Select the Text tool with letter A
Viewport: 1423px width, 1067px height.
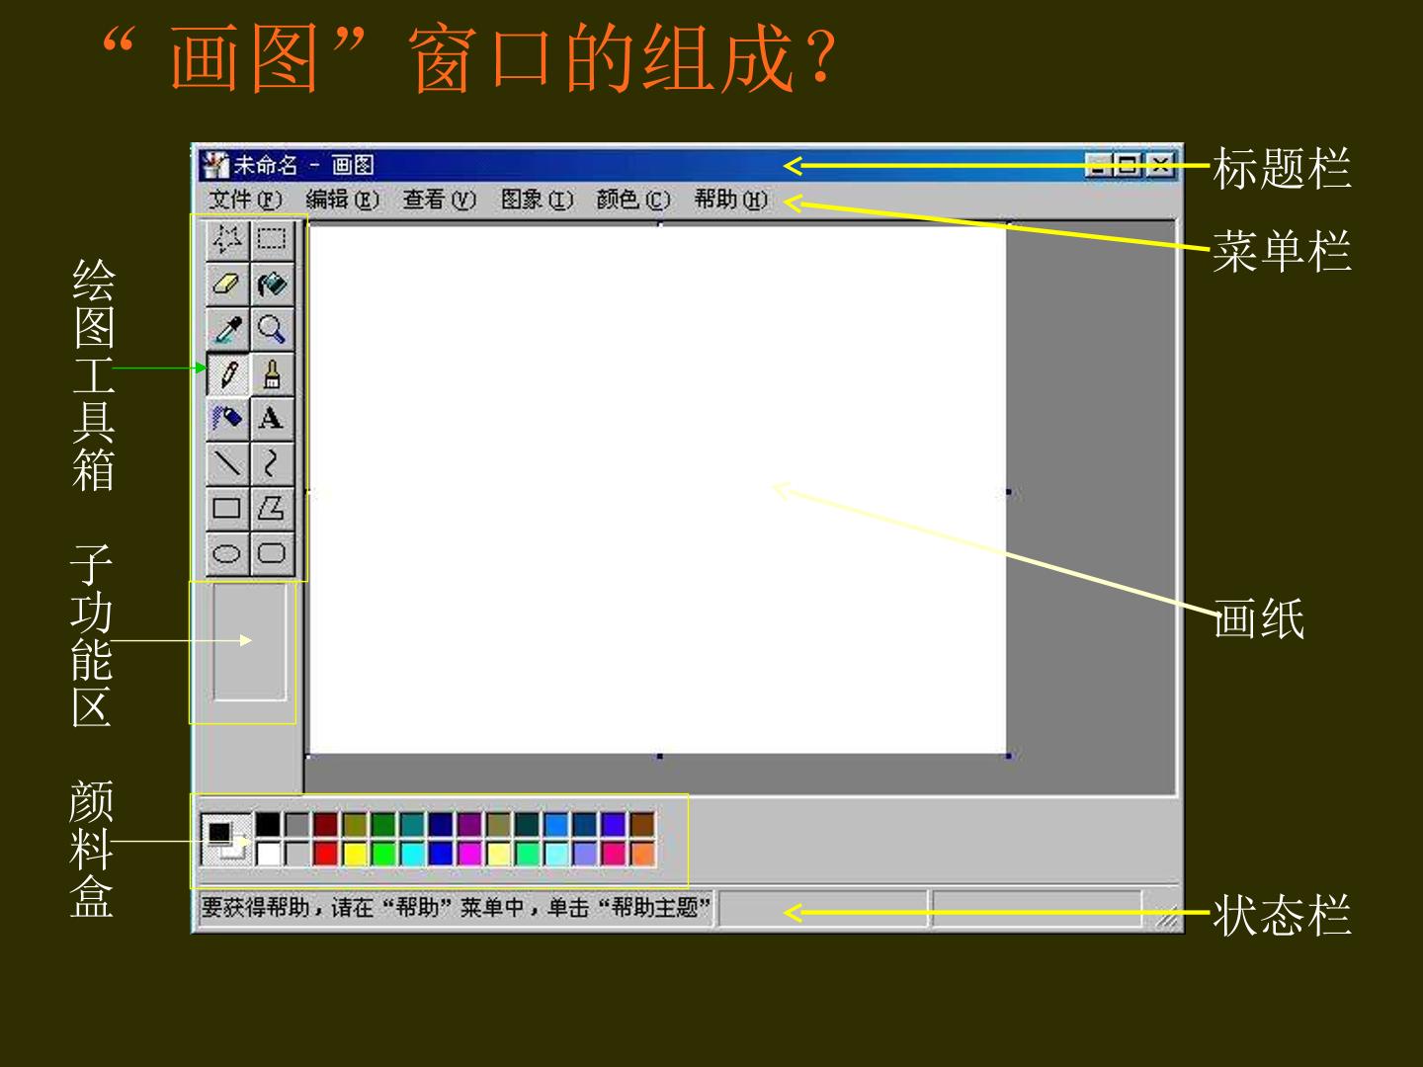(x=272, y=419)
